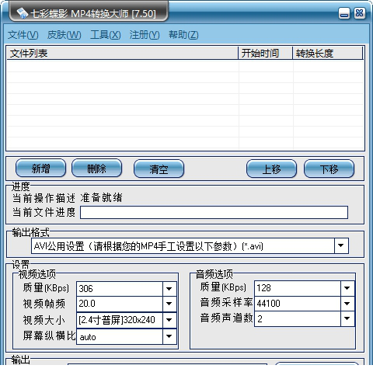Open the video 质量(KBps) 306 dropdown
Screen dimensions: 373x379
(169, 289)
